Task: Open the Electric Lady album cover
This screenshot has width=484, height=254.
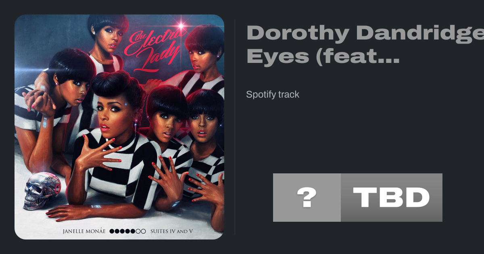Action: 119,127
